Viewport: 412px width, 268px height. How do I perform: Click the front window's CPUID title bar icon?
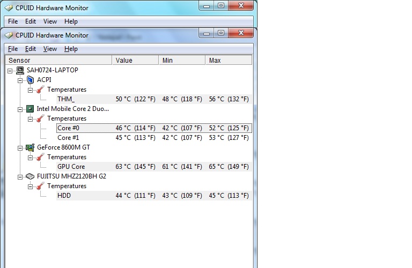pyautogui.click(x=9, y=35)
